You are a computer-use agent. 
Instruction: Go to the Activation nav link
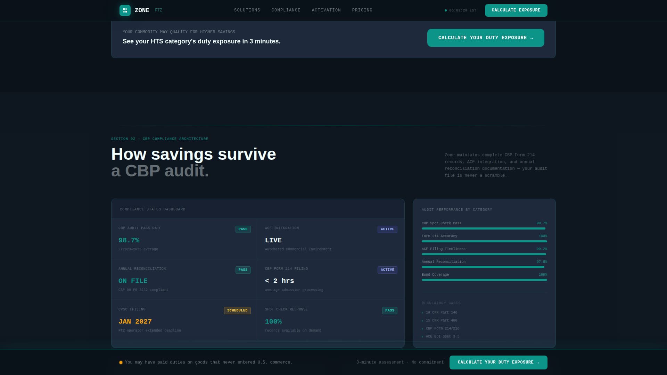(326, 10)
